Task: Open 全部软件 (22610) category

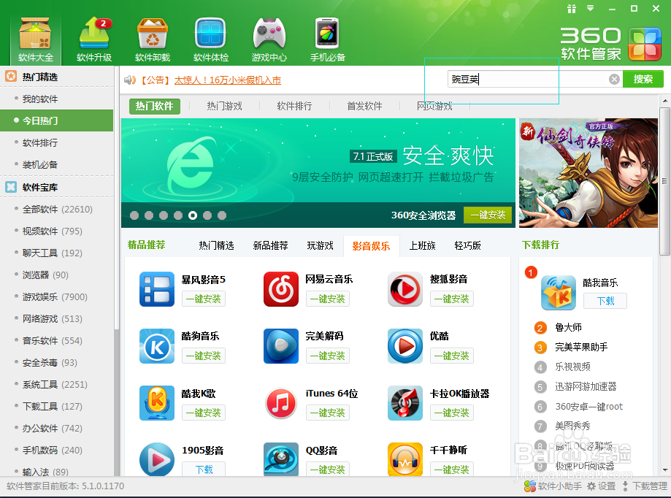Action: pyautogui.click(x=57, y=210)
